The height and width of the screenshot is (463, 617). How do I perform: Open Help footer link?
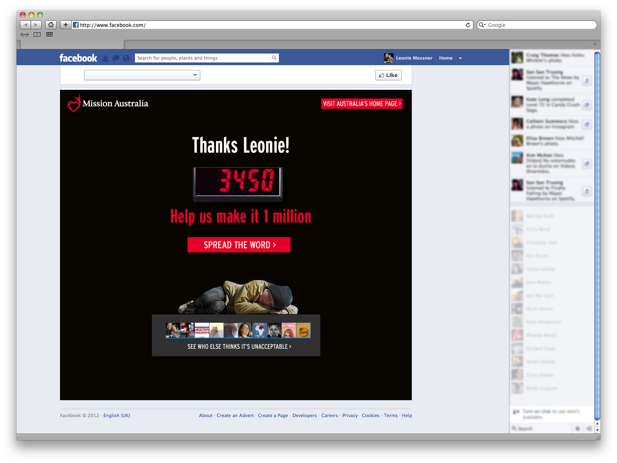[x=407, y=415]
